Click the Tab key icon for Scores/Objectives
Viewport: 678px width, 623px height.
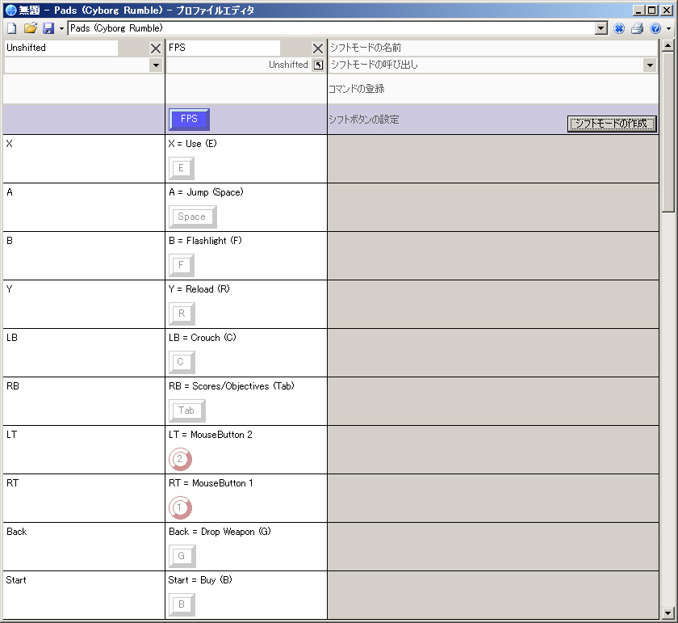186,410
